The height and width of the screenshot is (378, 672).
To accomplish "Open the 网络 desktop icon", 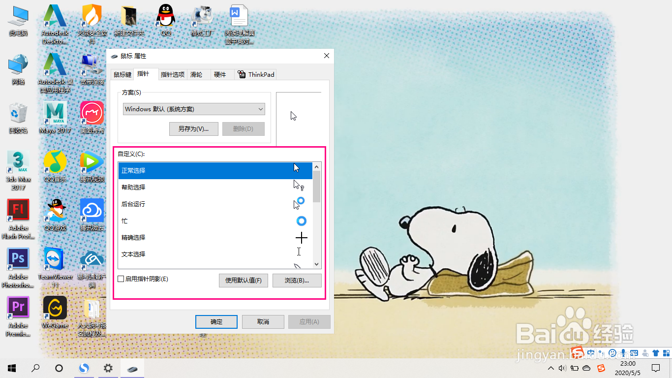I will click(x=18, y=69).
